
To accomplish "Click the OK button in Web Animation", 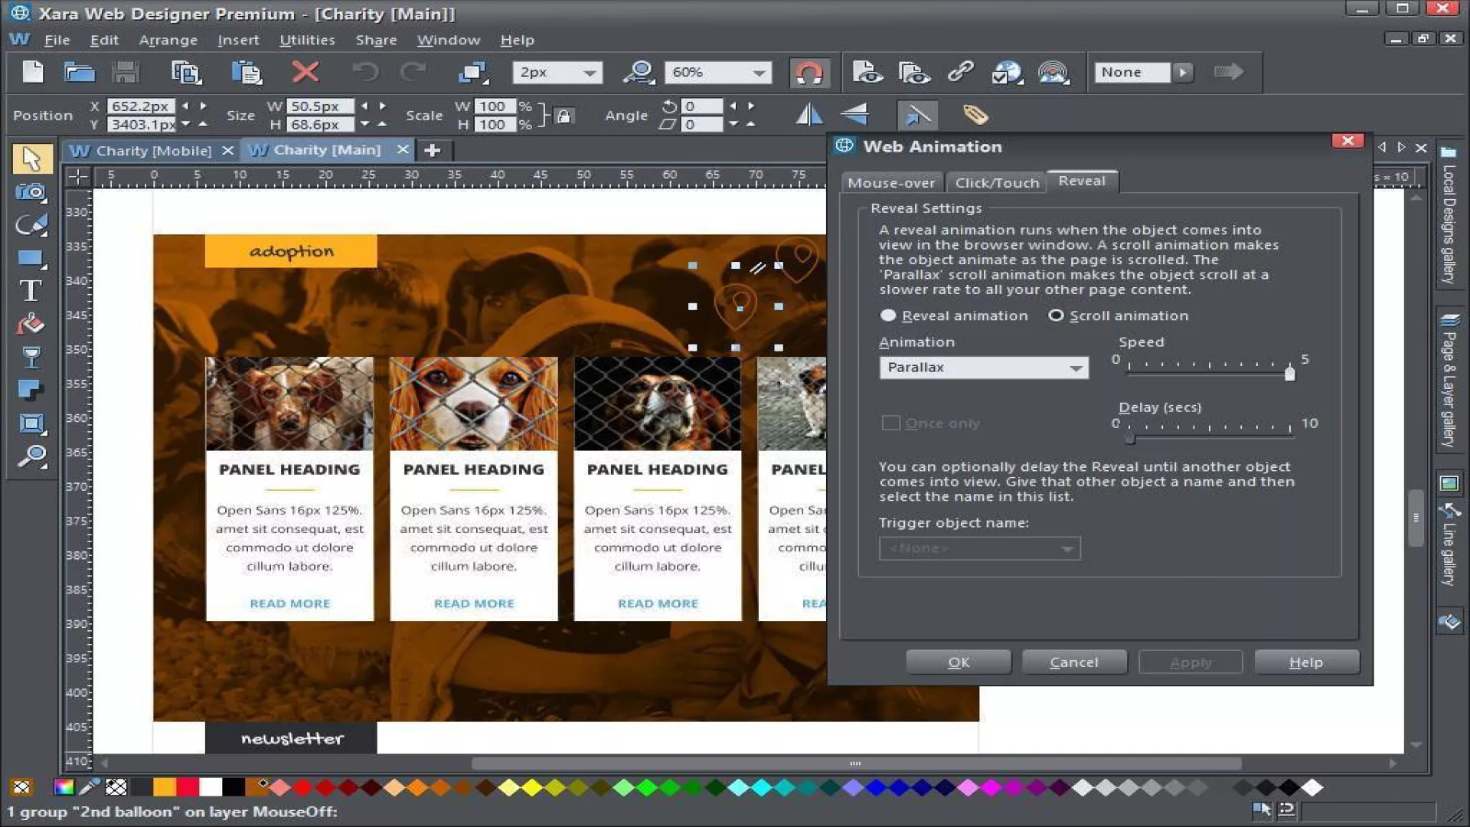I will click(958, 662).
